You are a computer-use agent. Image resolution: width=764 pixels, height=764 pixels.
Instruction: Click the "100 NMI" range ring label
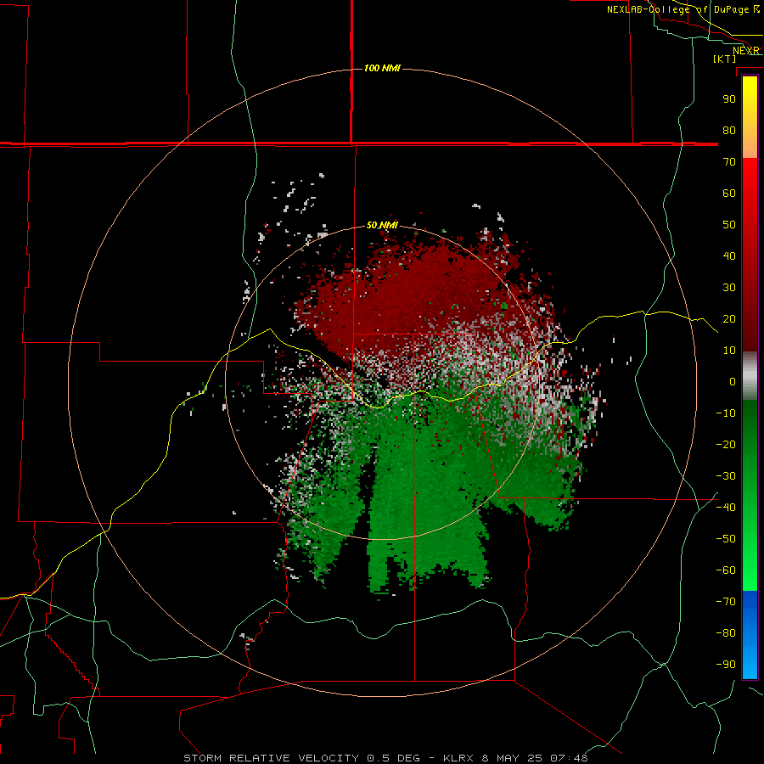click(x=382, y=68)
